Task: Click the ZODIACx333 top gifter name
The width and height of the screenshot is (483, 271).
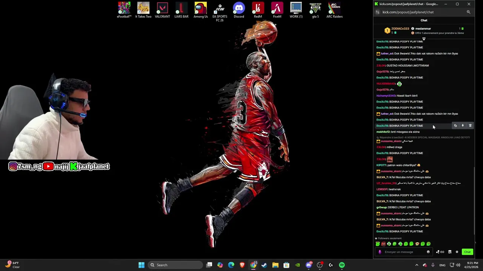Action: 400,29
